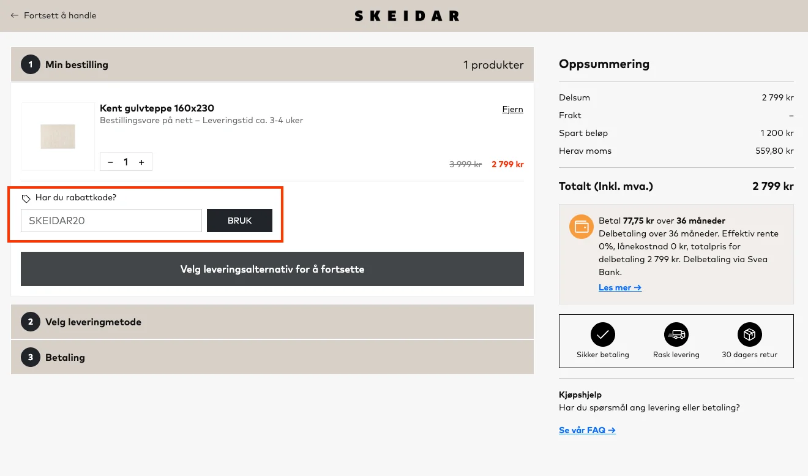Click the Har du spørsmål ang levering text
This screenshot has height=476, width=808.
pos(649,407)
